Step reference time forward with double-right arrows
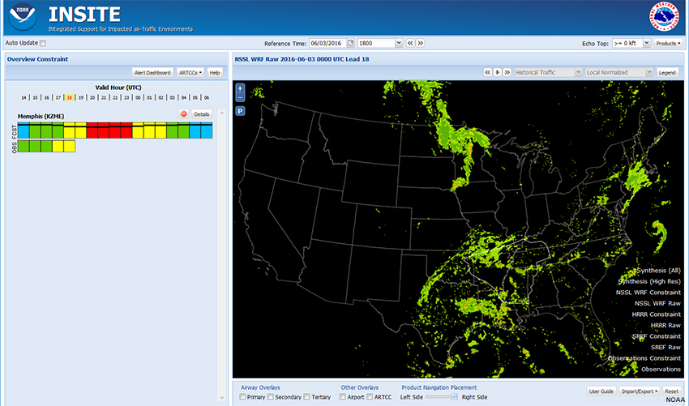Screen dimensions: 689x406 420,43
